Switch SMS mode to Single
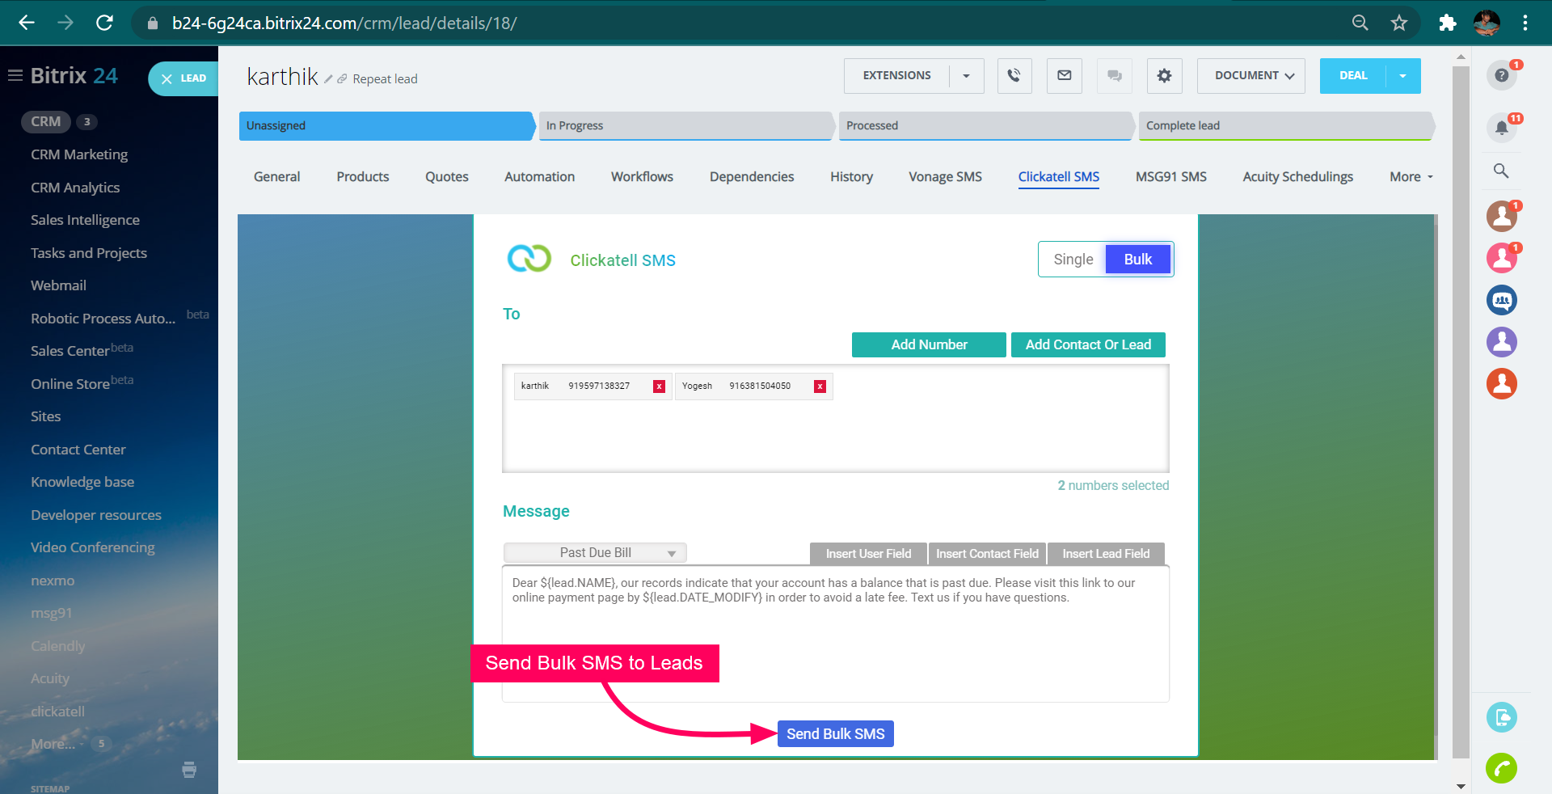Screen dimensions: 1552x794 (1073, 259)
